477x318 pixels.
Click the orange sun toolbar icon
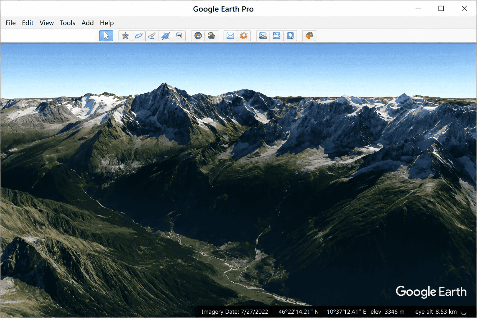point(244,36)
